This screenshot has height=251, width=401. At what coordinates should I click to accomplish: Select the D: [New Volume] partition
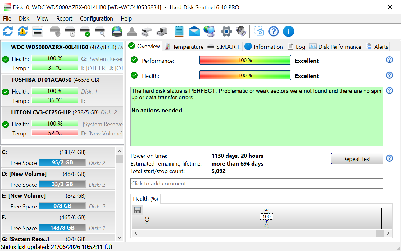(x=58, y=179)
